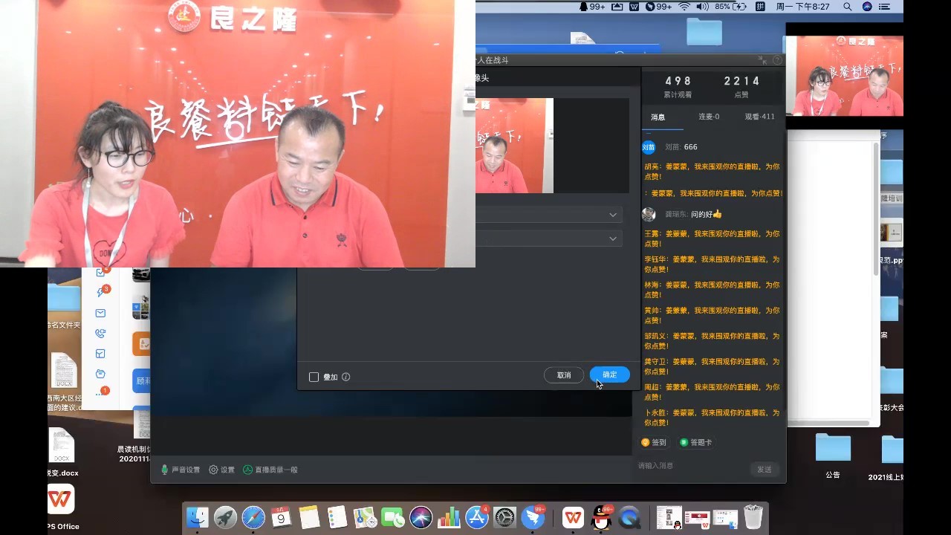The width and height of the screenshot is (951, 535).
Task: Click the scrollbar of the right background window
Action: 875,208
